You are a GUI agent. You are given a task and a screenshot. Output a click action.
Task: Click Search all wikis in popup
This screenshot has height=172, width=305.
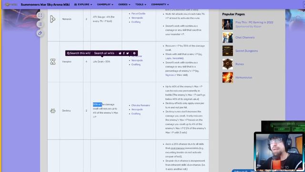pos(104,53)
